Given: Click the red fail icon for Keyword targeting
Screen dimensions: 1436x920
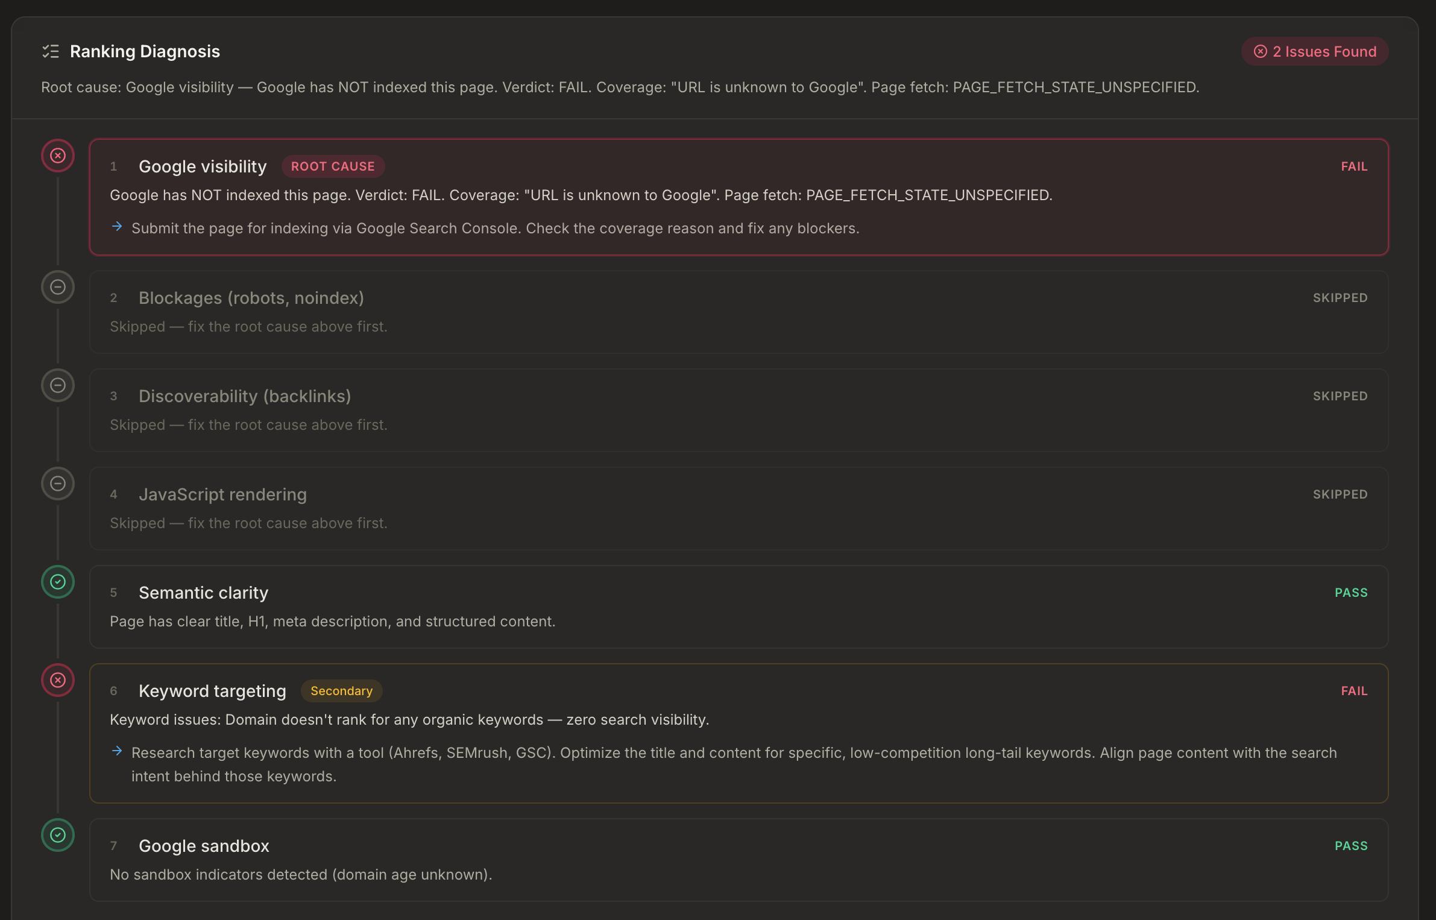Looking at the screenshot, I should click(58, 681).
